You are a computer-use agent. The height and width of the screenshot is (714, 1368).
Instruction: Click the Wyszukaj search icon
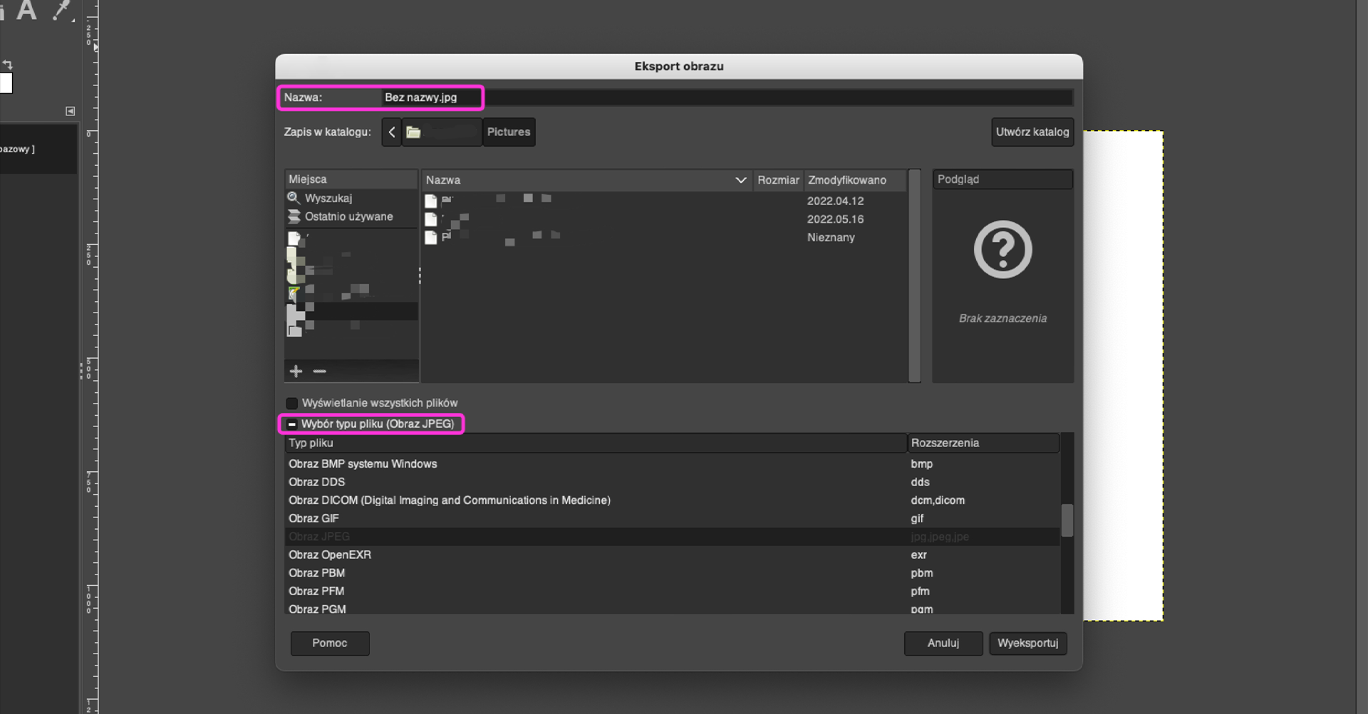point(293,198)
